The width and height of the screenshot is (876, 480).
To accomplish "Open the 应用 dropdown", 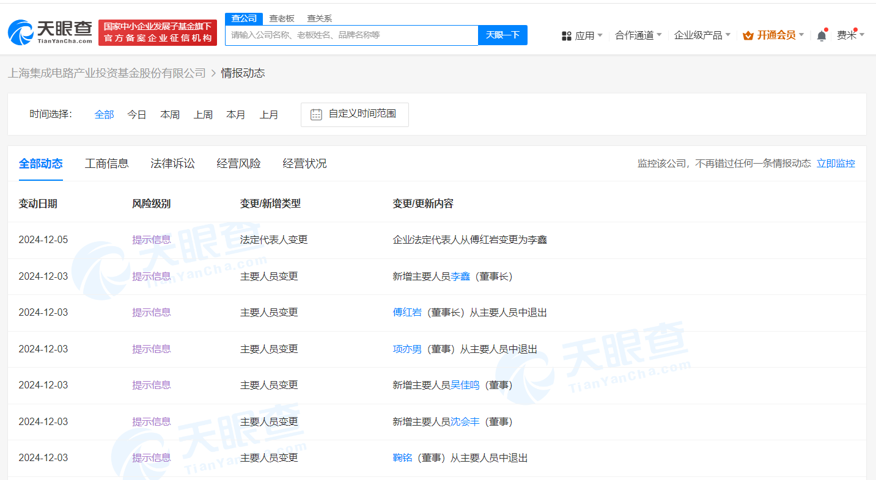I will 587,35.
